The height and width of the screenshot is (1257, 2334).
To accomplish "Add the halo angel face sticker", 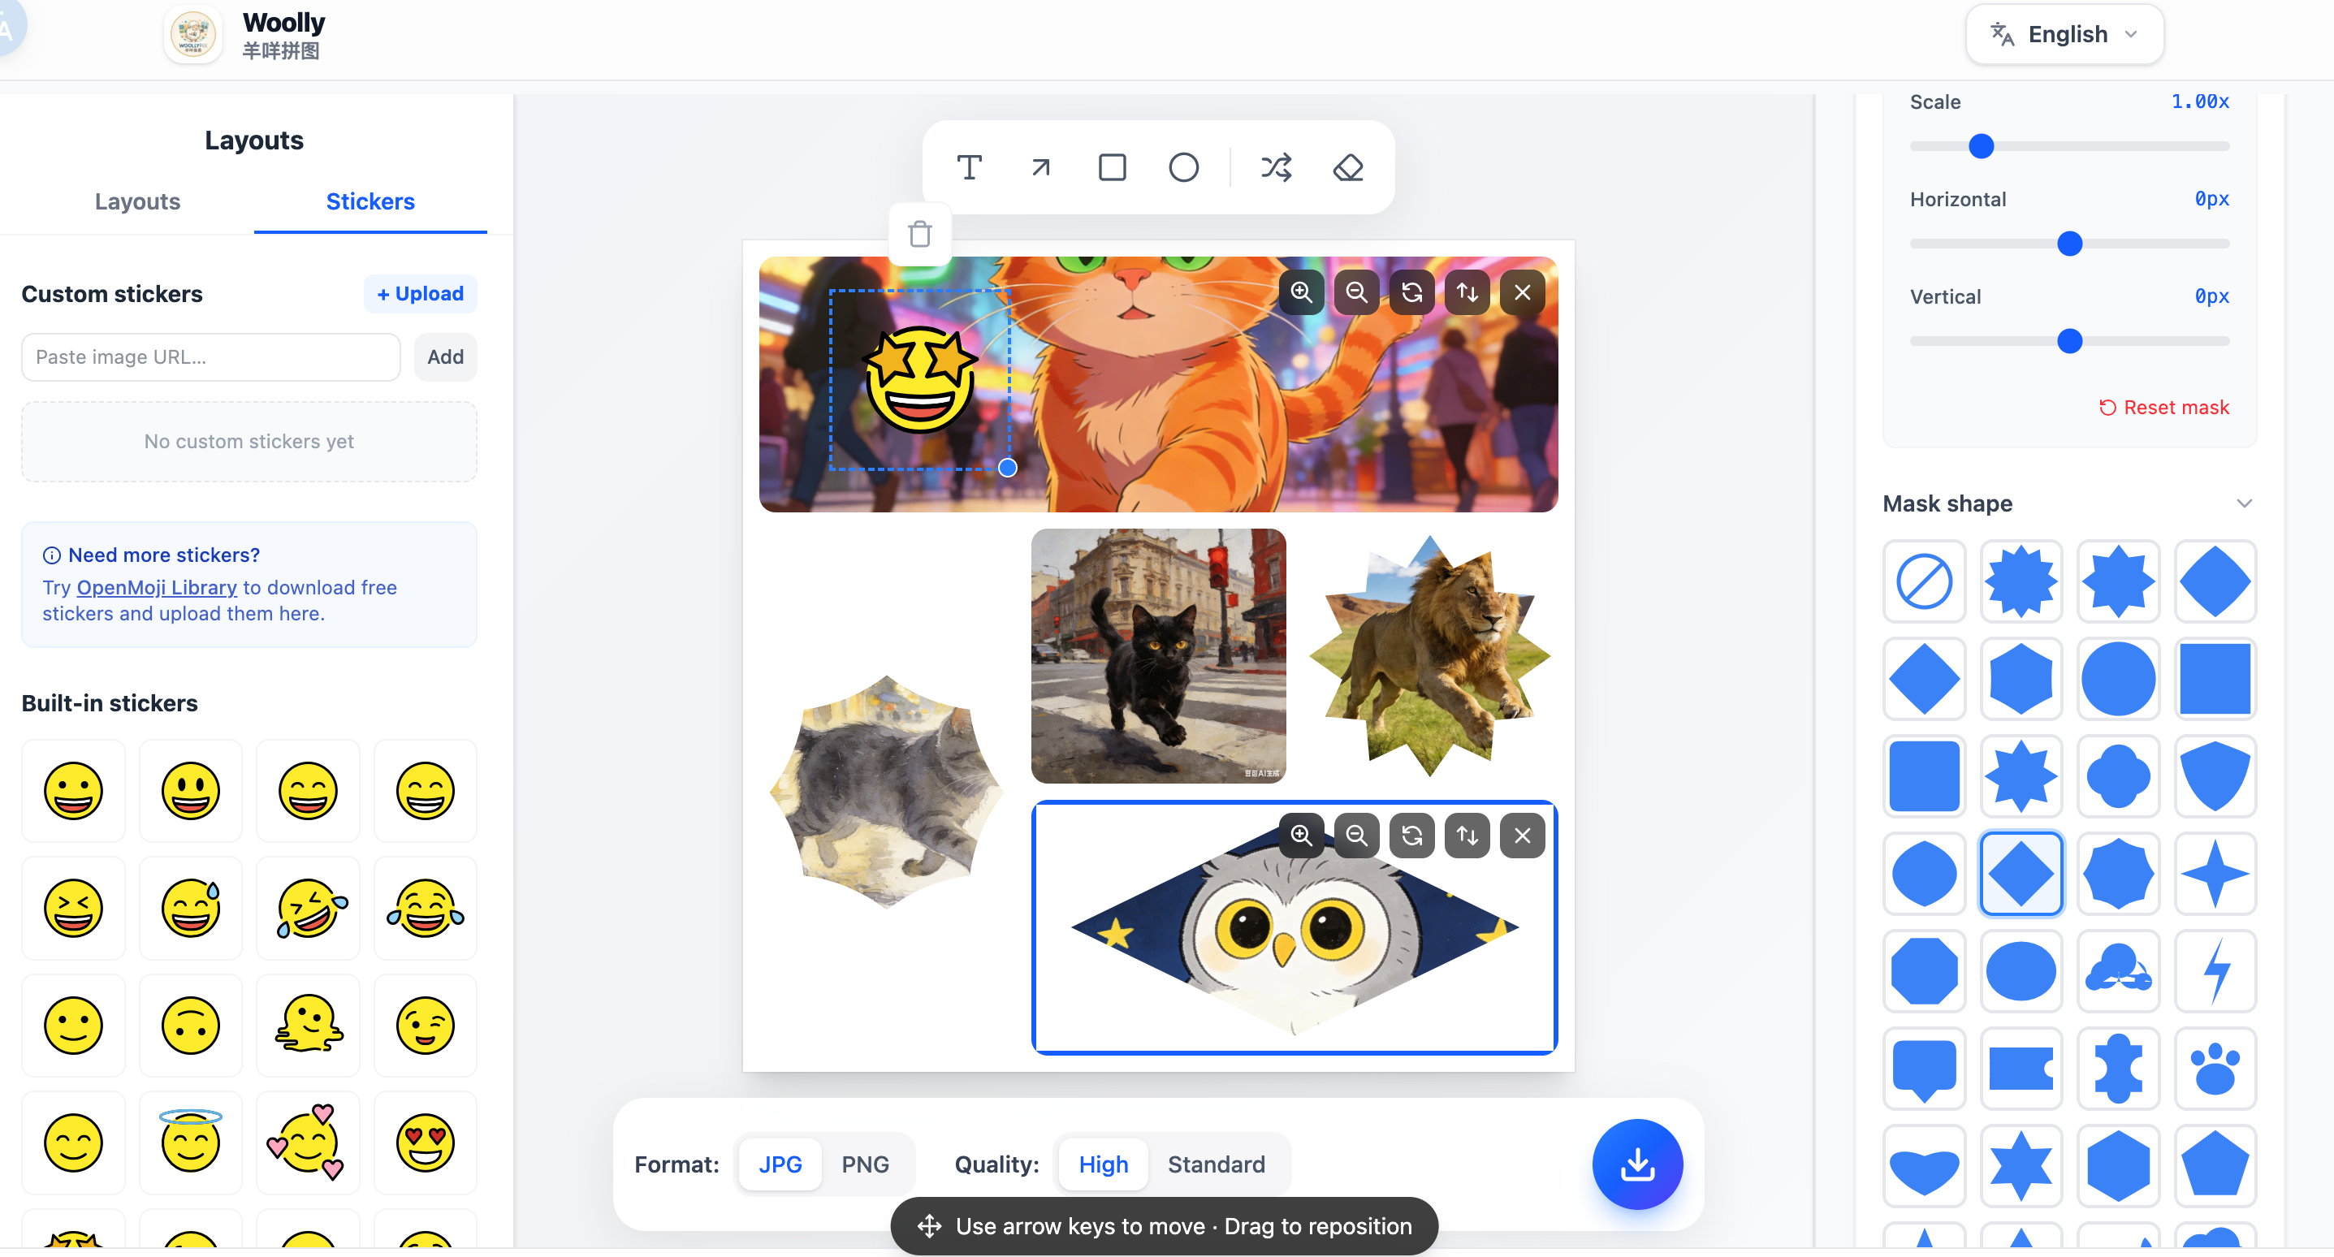I will pyautogui.click(x=190, y=1142).
